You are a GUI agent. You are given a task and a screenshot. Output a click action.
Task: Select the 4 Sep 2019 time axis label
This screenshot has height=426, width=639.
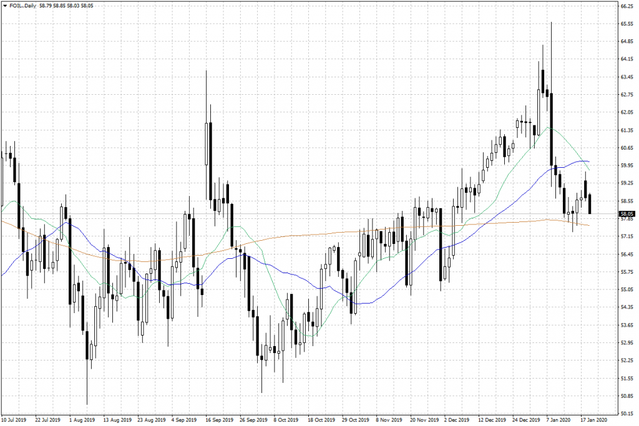pos(184,420)
